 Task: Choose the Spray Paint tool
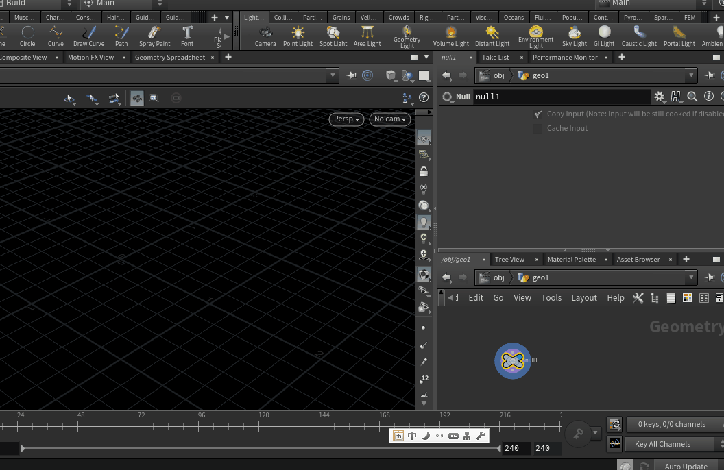(x=154, y=36)
